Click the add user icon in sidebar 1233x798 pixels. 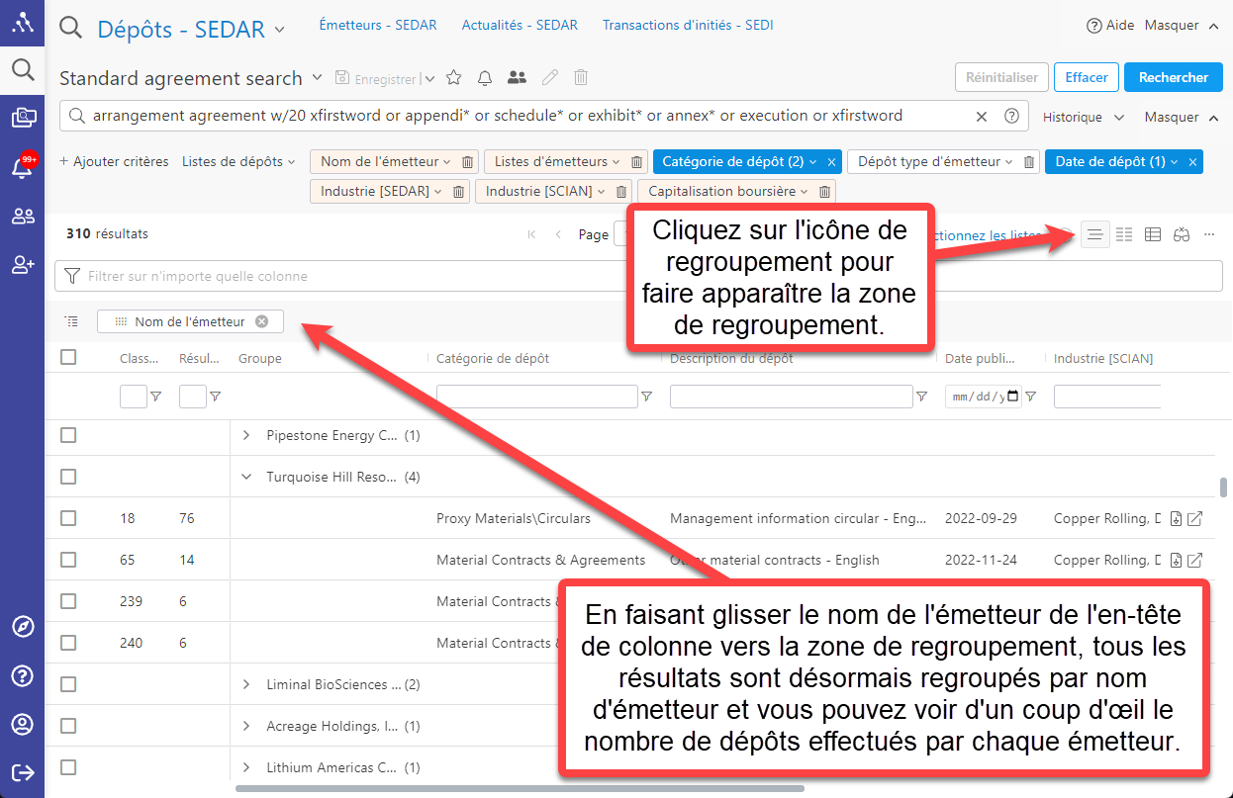[x=22, y=264]
